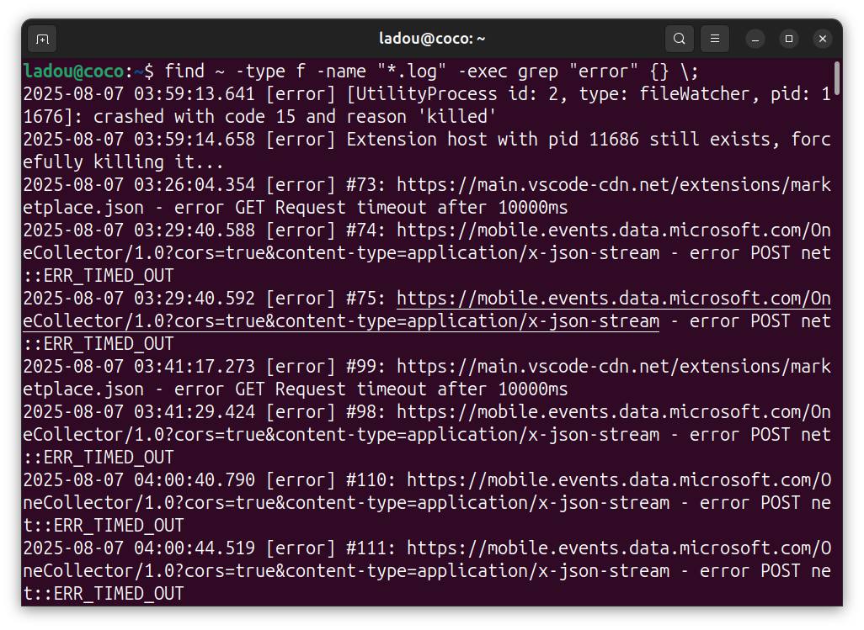The height and width of the screenshot is (630, 864).
Task: Close the terminal window
Action: [823, 39]
